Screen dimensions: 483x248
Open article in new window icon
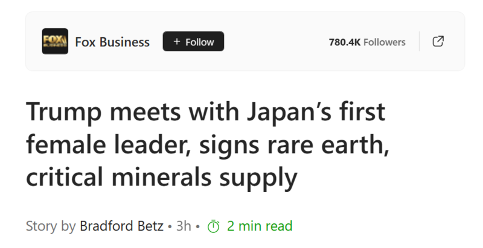[x=439, y=42]
